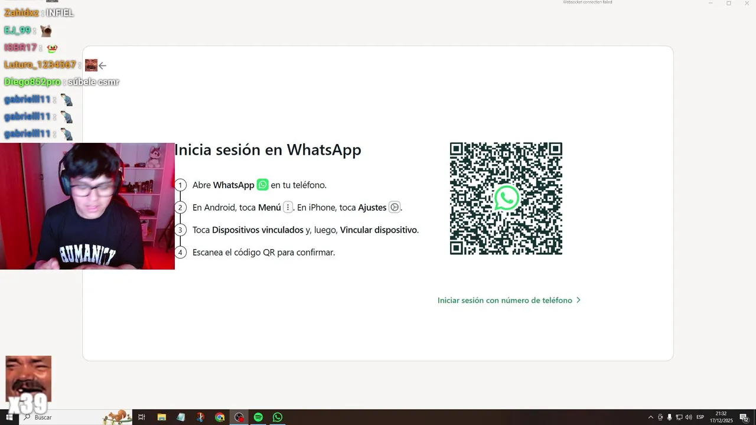Screen dimensions: 756x425
Task: Click the Escanea el código QR instruction
Action: [263, 252]
